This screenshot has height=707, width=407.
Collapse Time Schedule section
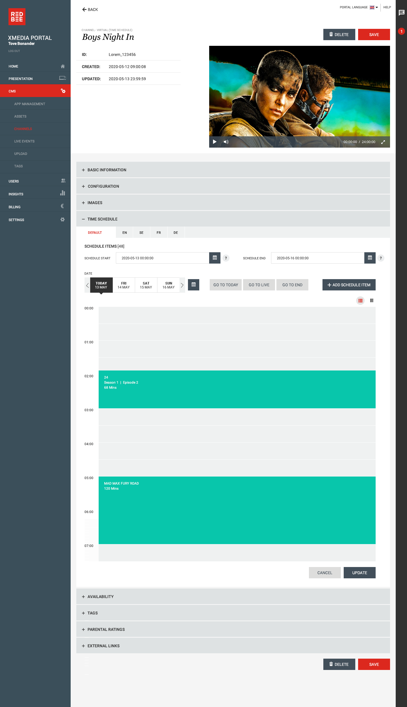(x=233, y=219)
